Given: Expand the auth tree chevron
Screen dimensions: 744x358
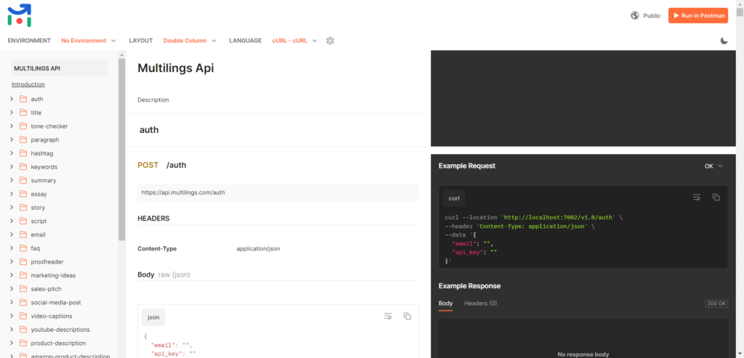Looking at the screenshot, I should (12, 99).
